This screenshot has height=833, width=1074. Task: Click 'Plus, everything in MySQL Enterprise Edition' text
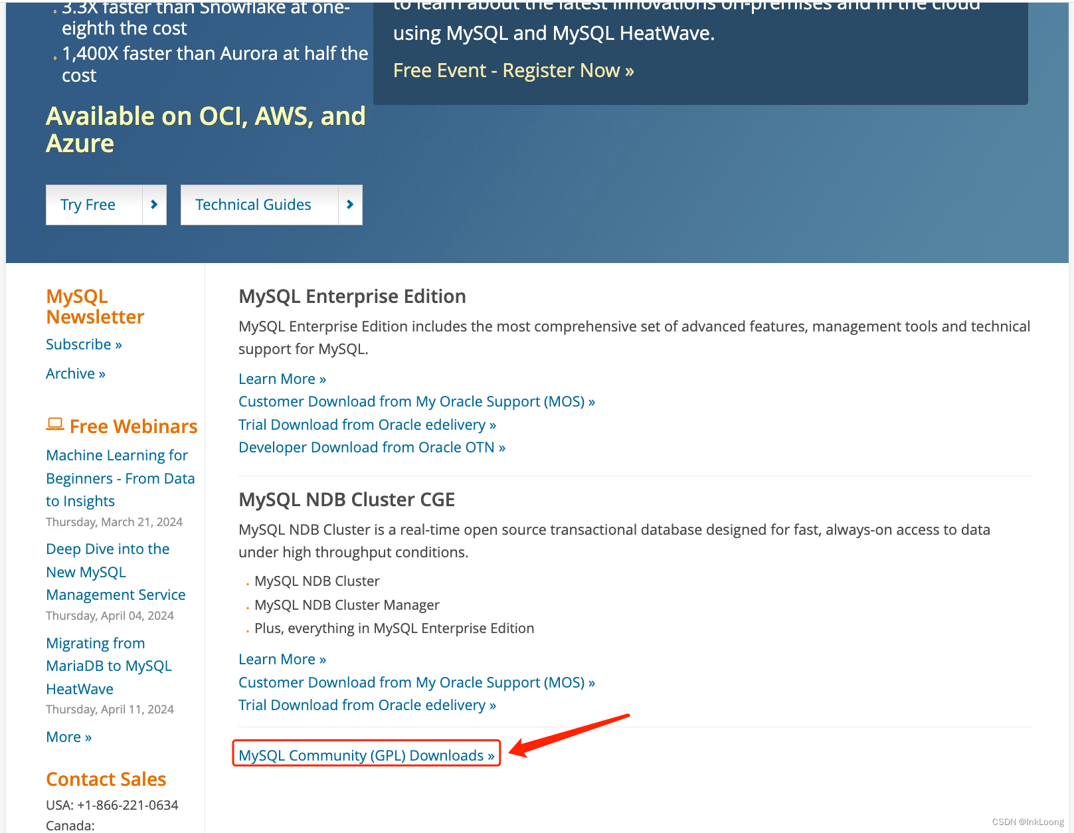[395, 628]
